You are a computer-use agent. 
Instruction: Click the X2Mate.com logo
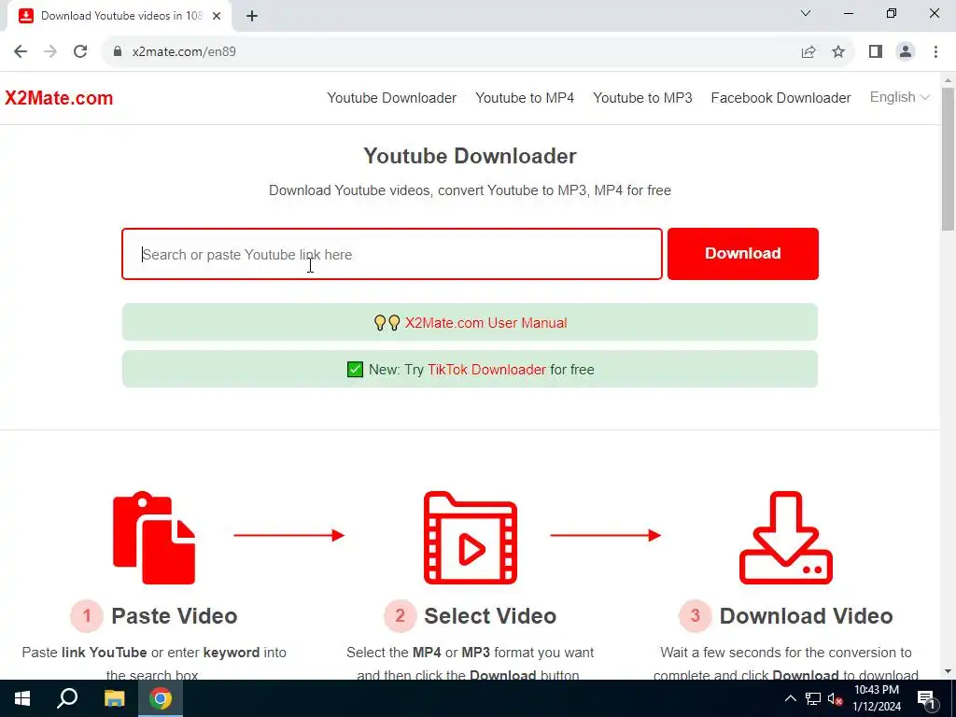pos(59,98)
